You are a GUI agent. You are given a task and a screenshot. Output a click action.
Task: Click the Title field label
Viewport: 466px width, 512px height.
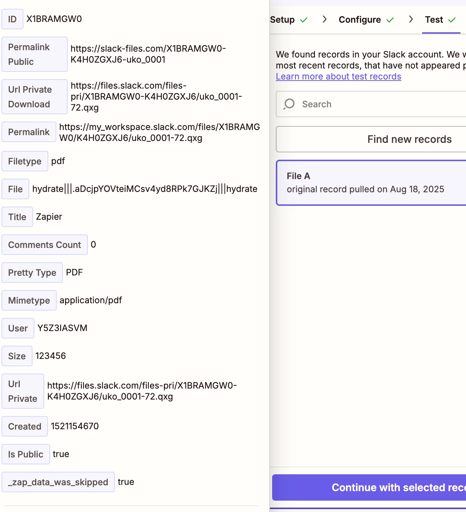coord(17,217)
